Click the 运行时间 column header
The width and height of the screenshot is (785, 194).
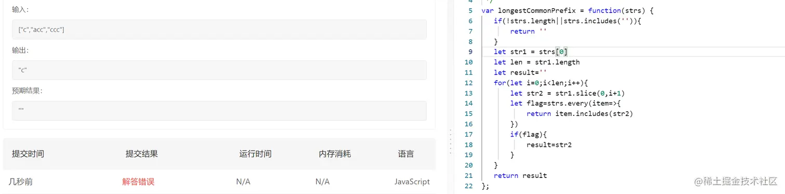point(255,154)
